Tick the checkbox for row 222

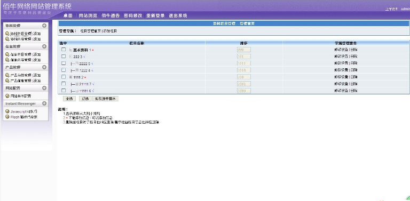pyautogui.click(x=64, y=56)
